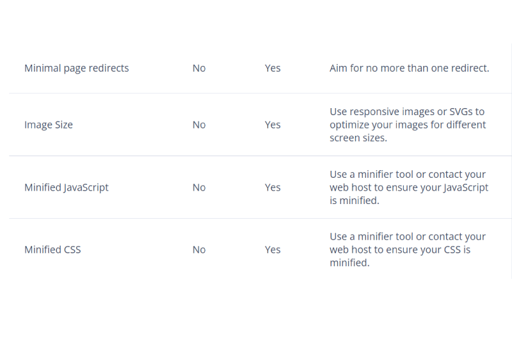Click the JavaScript minifier tool recommendation text

tap(409, 187)
